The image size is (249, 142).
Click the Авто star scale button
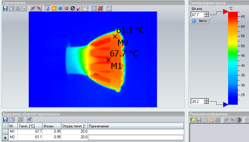tap(200, 21)
